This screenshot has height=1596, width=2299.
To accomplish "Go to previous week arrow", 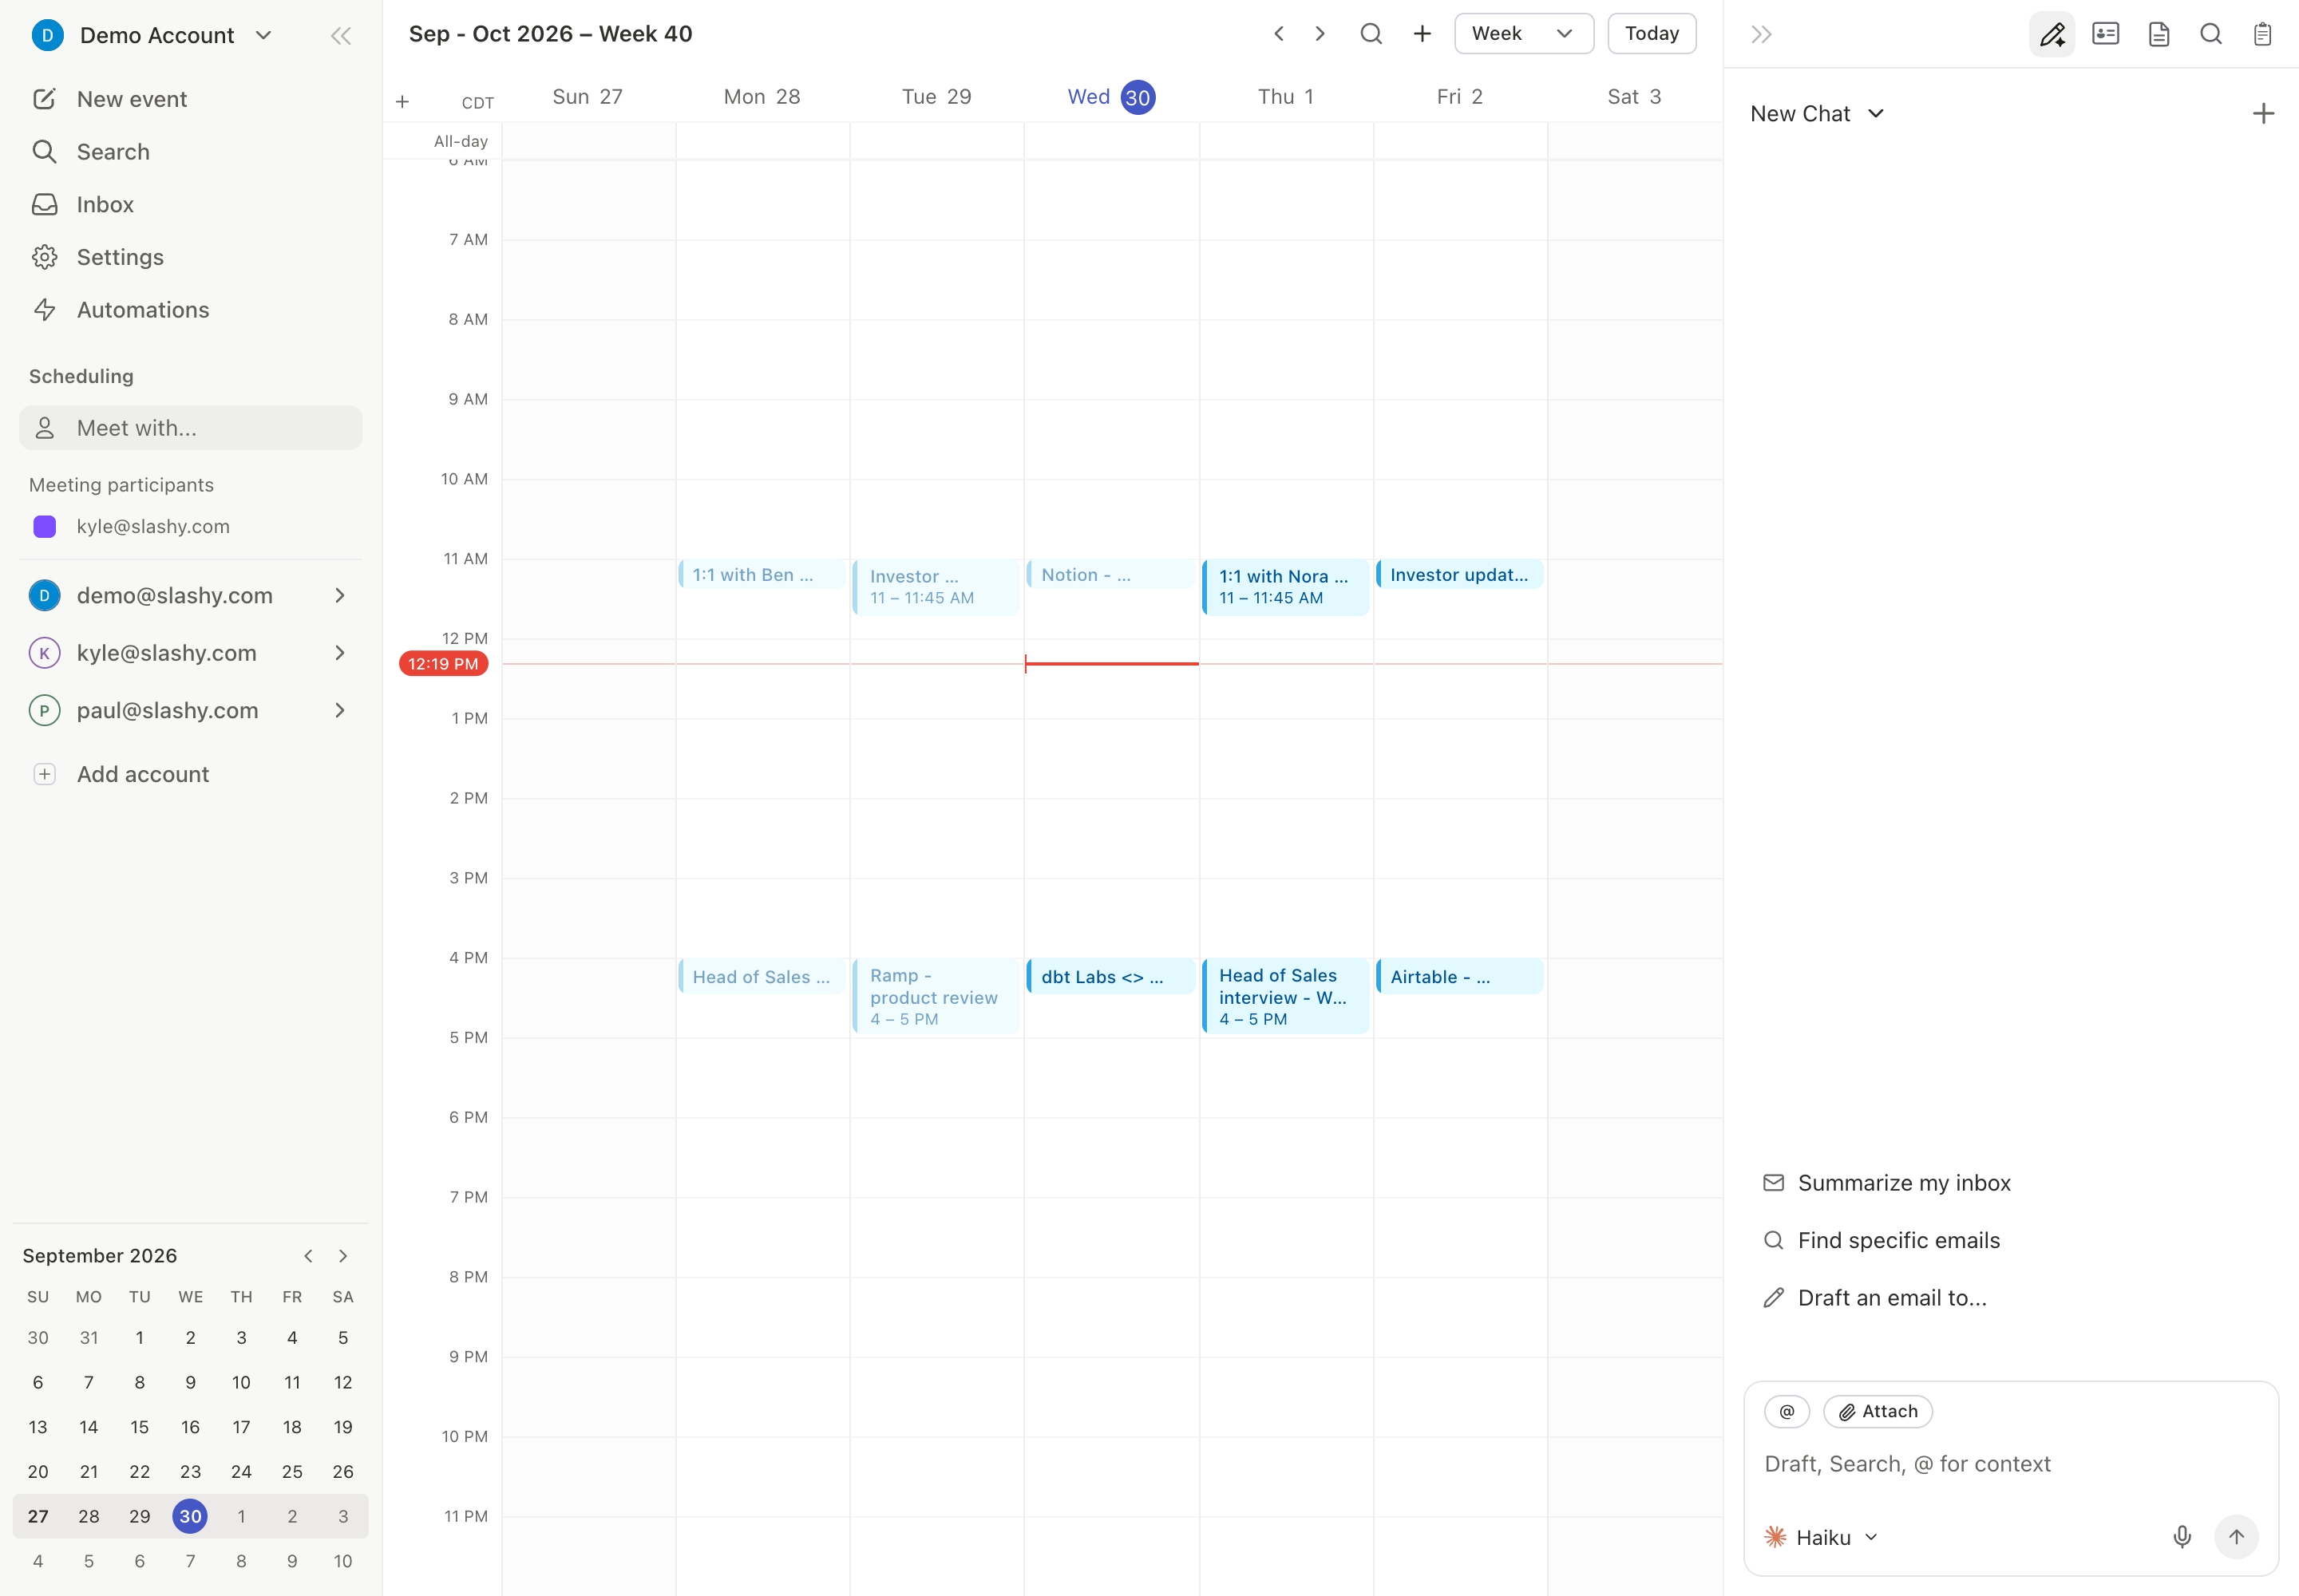I will coord(1279,34).
